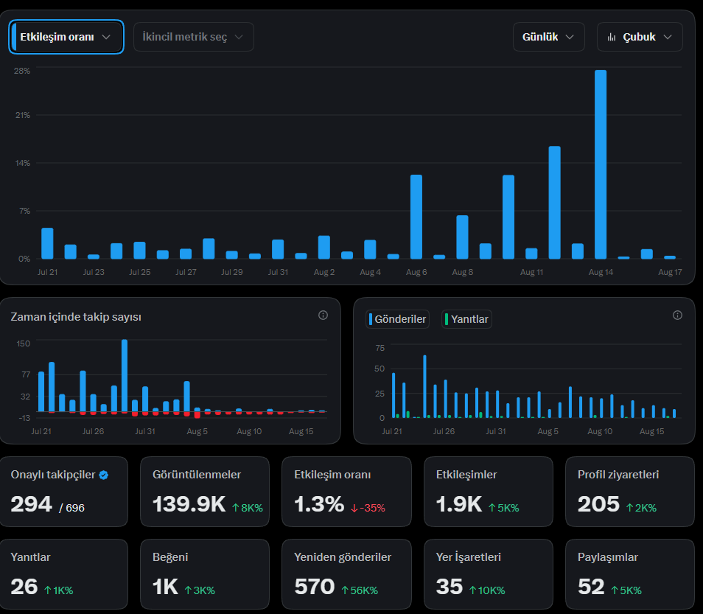Select the Etkileşimler stat card
Image resolution: width=703 pixels, height=614 pixels.
pyautogui.click(x=489, y=492)
